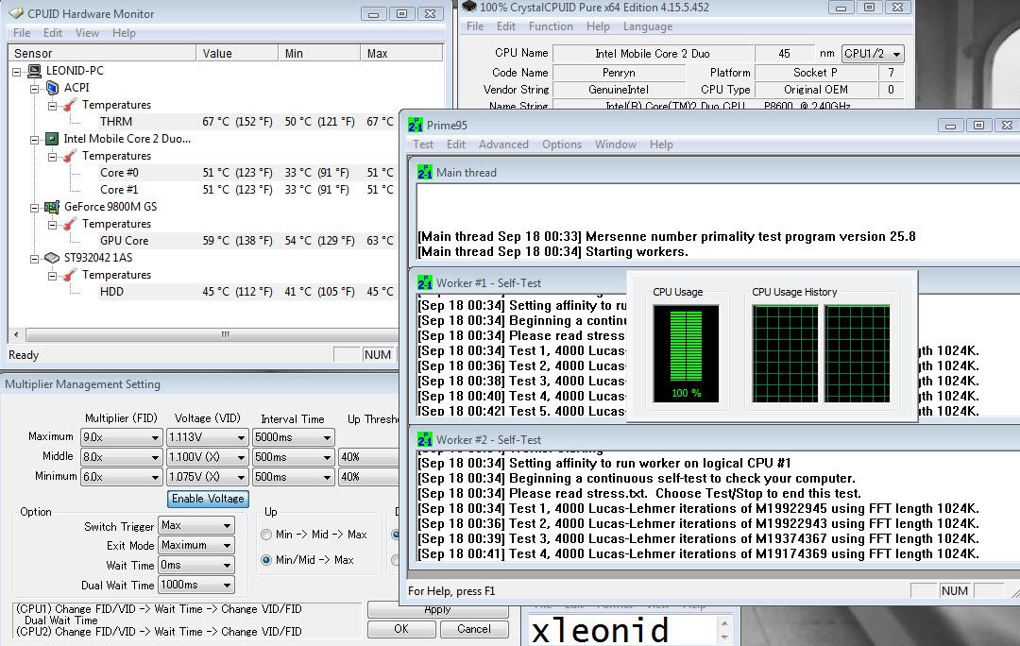Click the thermometer icon under Intel Mobile Core 2 Duo
1020x646 pixels.
click(x=70, y=156)
